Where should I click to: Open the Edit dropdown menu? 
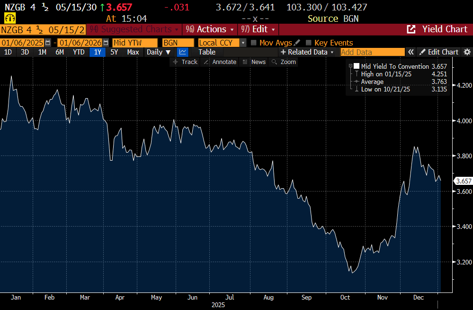point(258,29)
